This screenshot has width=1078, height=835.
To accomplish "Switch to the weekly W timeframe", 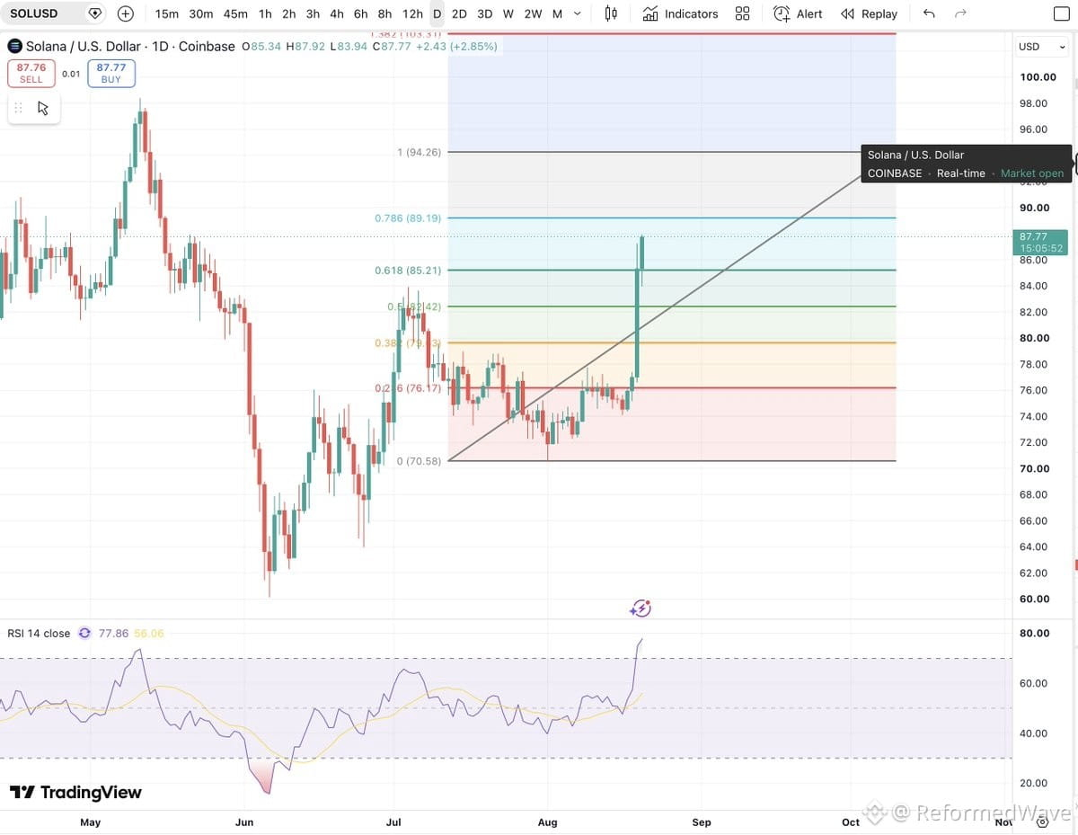I will coord(508,13).
